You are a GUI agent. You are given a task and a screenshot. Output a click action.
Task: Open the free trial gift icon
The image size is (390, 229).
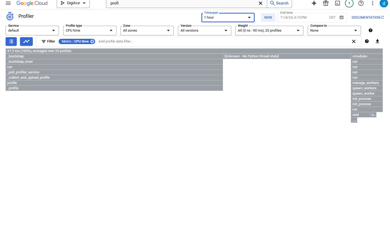(326, 3)
